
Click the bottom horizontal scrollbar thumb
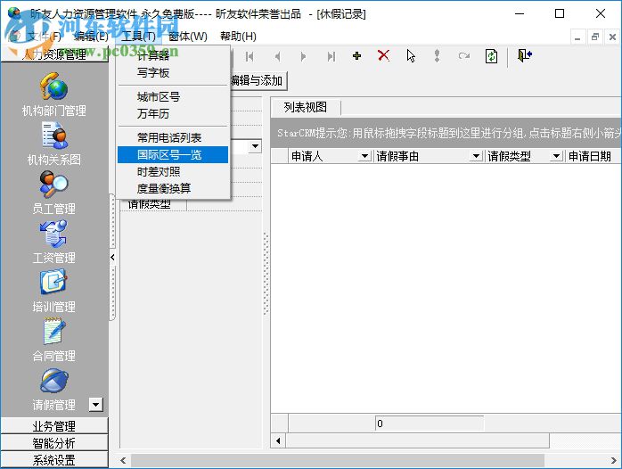point(338,461)
